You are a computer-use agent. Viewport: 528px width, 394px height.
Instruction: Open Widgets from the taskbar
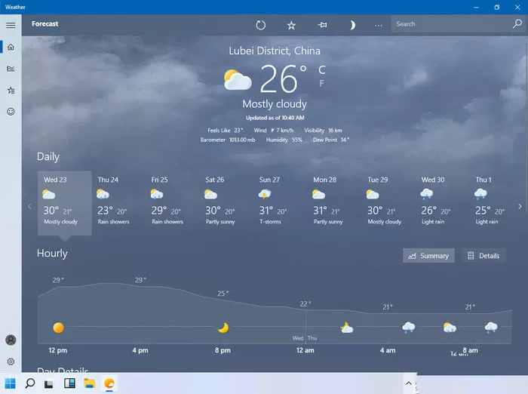coord(69,383)
